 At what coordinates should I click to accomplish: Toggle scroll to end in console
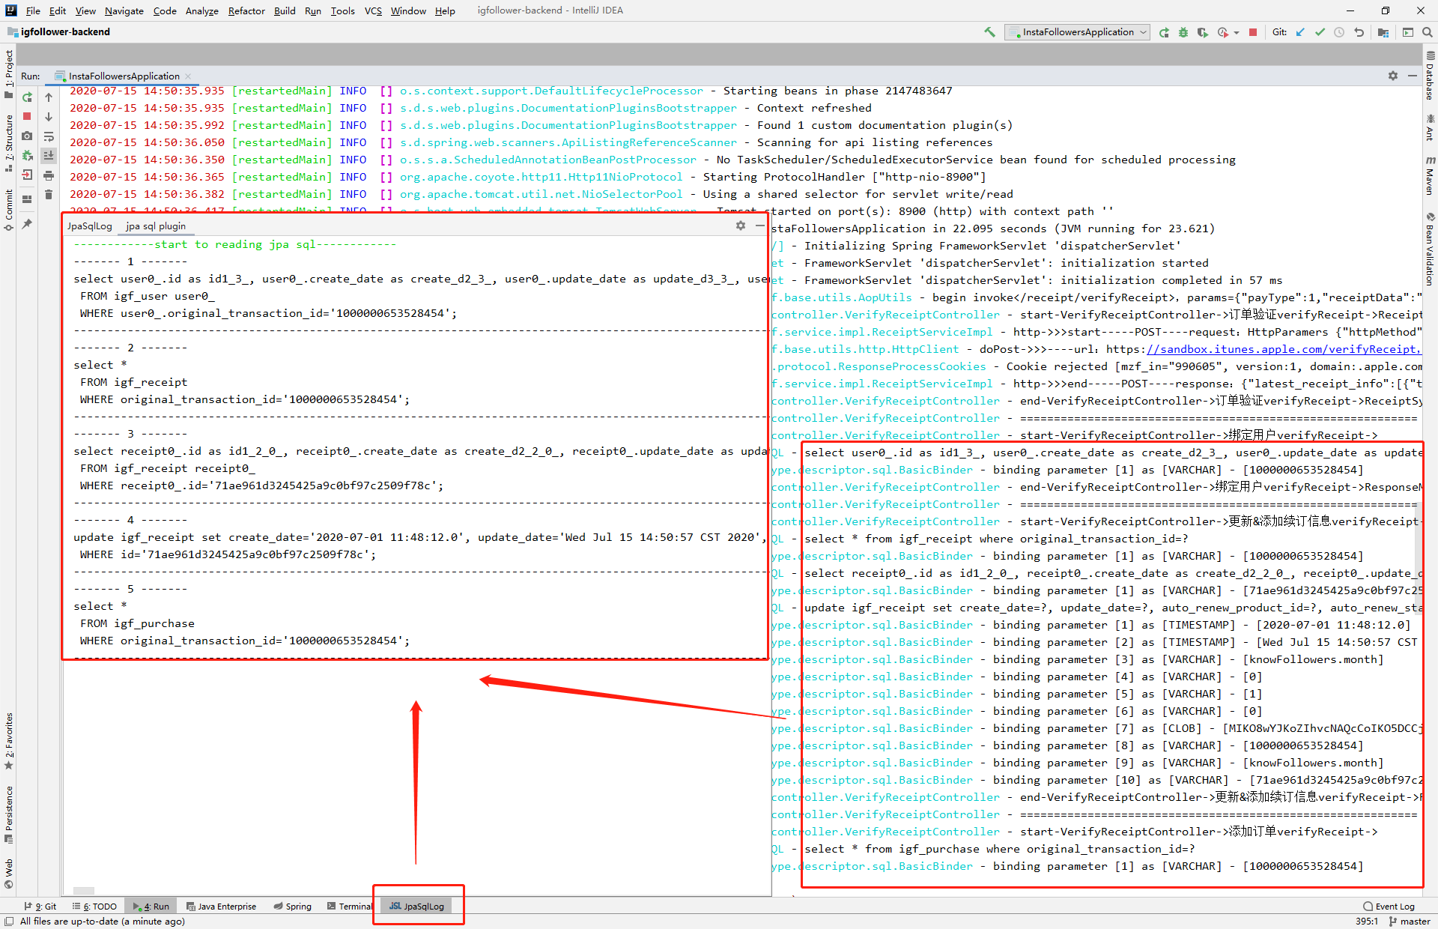pos(49,156)
